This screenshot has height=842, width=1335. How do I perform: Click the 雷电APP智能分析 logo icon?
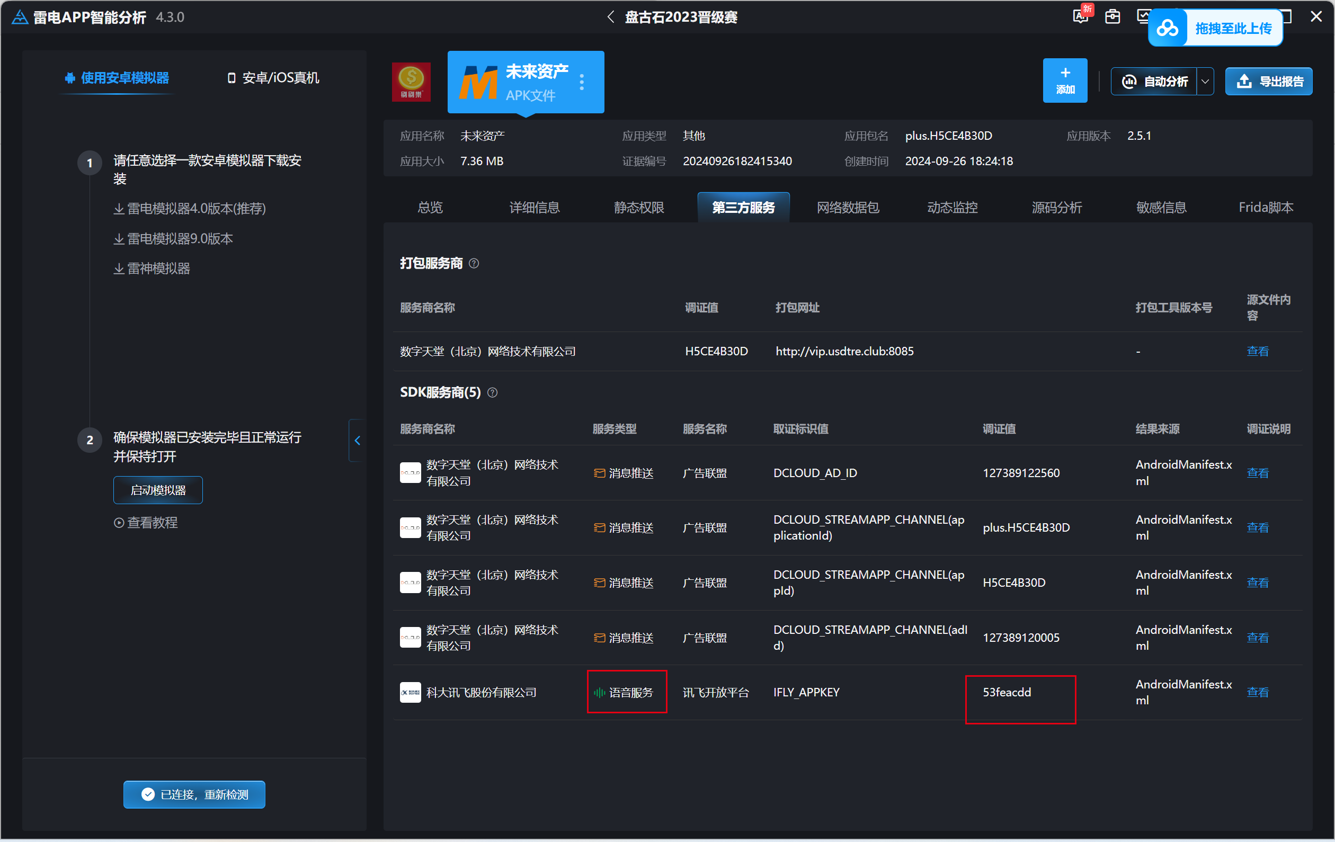coord(20,17)
